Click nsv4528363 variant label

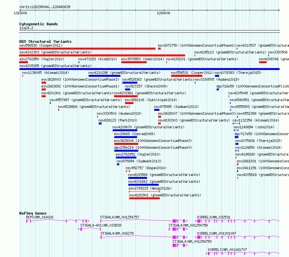(x=158, y=79)
